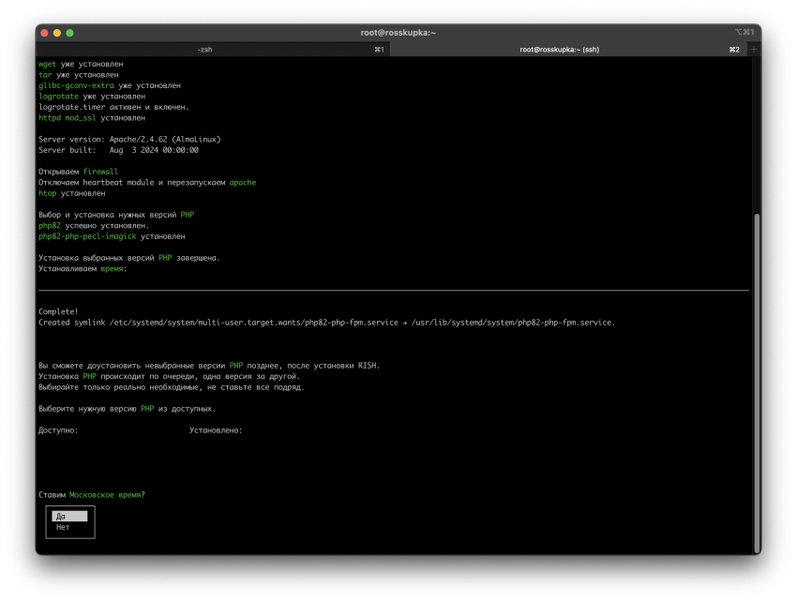Click the 'Выберите нужную версию PHP' line
This screenshot has height=602, width=797.
point(128,409)
